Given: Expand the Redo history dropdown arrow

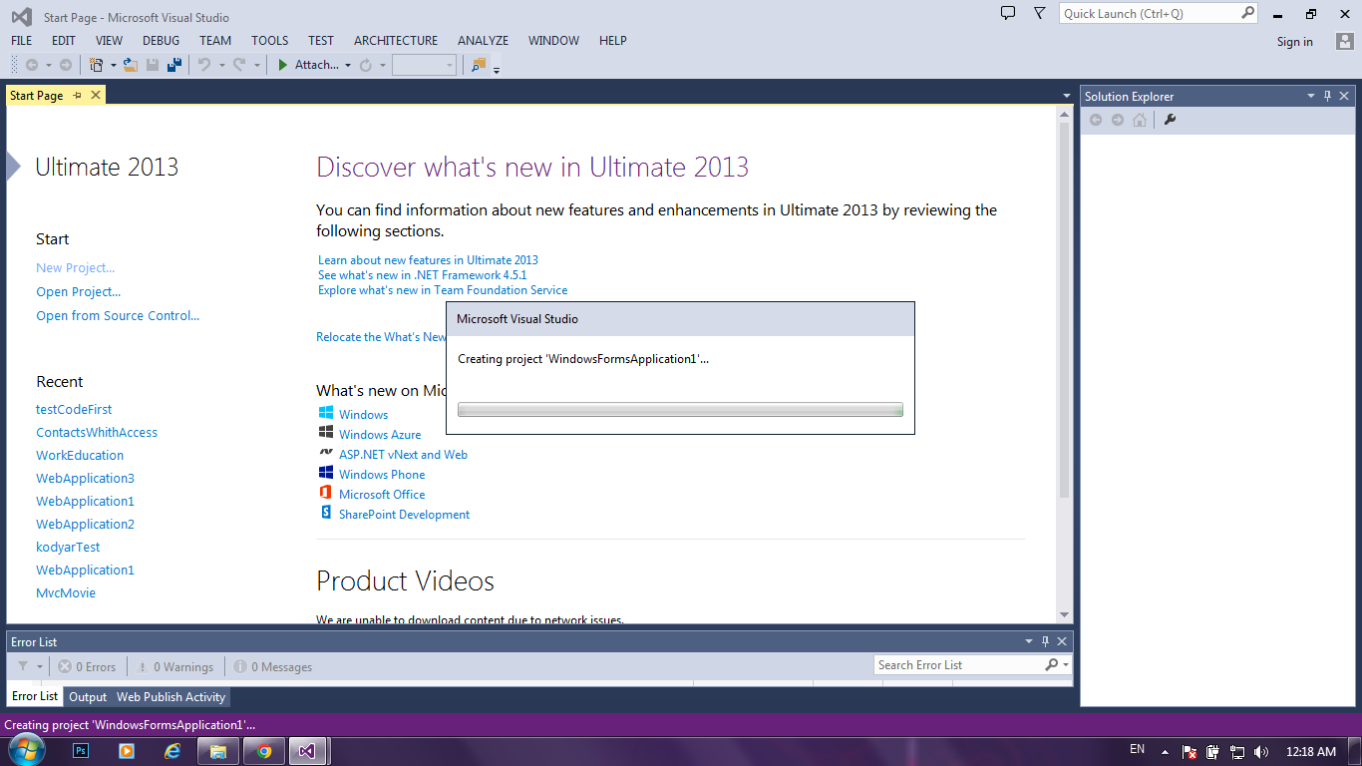Looking at the screenshot, I should click(256, 65).
